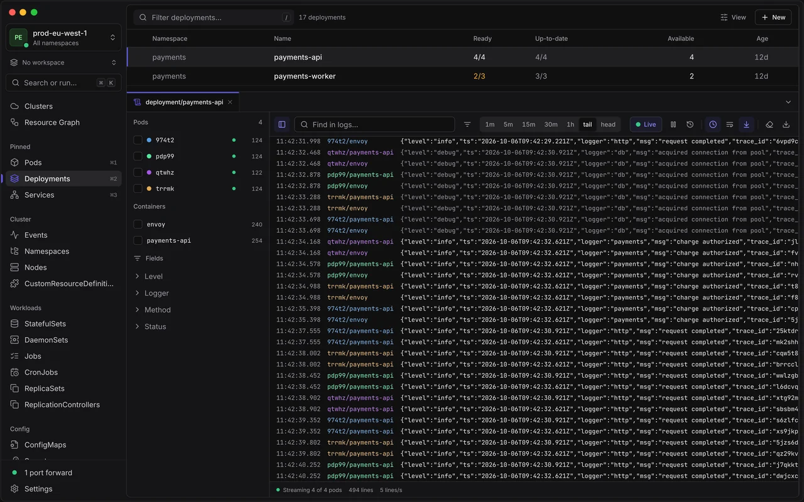Download logs with the download icon

point(786,124)
